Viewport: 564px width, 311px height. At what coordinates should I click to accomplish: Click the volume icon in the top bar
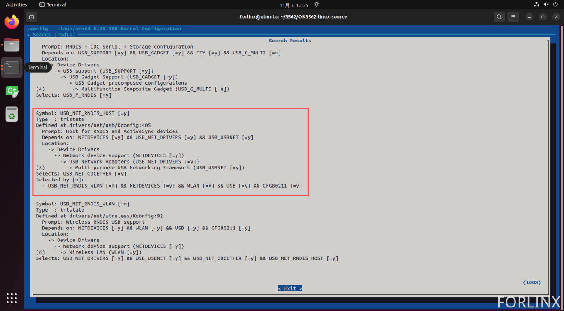click(x=546, y=4)
